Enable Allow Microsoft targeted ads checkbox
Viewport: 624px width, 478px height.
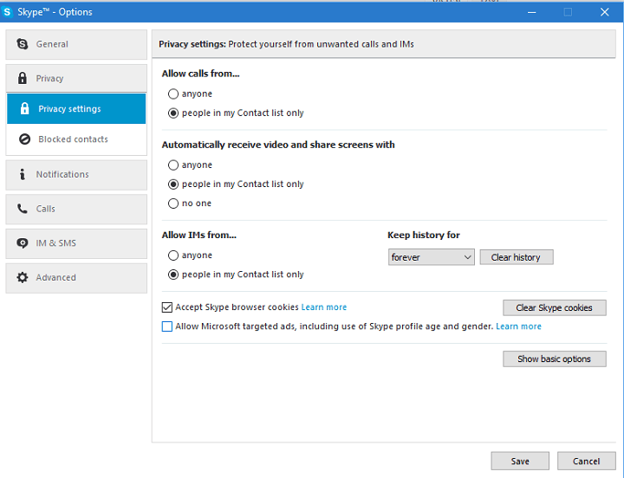pos(167,326)
